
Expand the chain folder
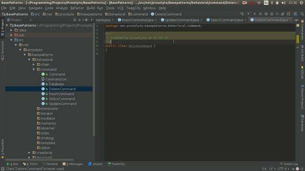(34, 65)
